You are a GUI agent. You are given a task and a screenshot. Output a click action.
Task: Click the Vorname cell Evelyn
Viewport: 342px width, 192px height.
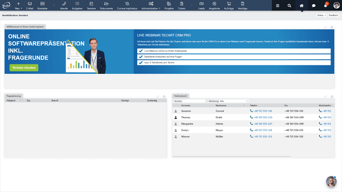pos(185,130)
